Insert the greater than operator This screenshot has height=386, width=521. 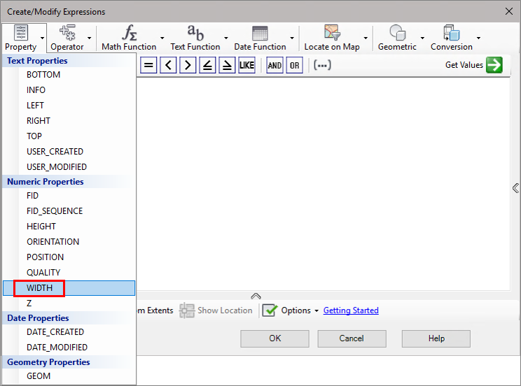(x=188, y=65)
